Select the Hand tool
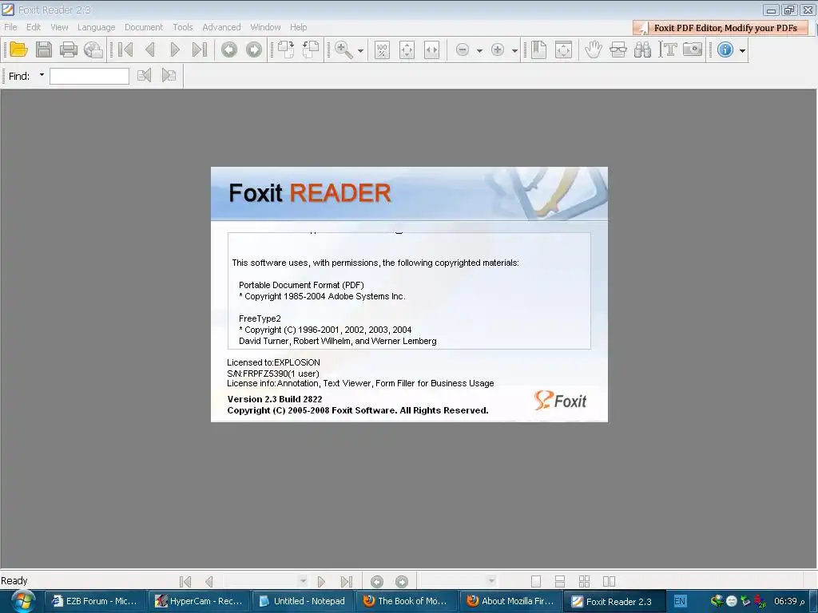Viewport: 818px width, 613px height. pos(594,49)
